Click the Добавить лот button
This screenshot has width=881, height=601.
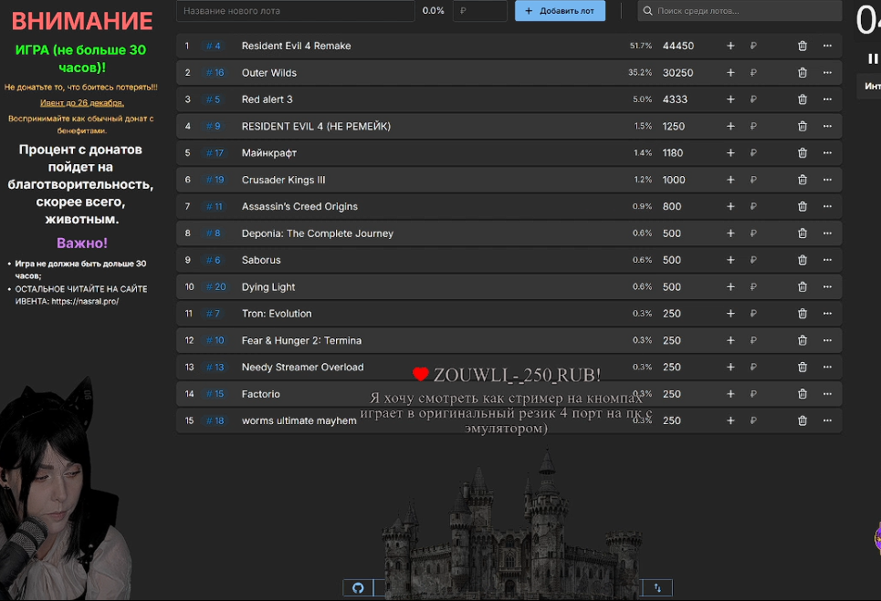pyautogui.click(x=560, y=11)
